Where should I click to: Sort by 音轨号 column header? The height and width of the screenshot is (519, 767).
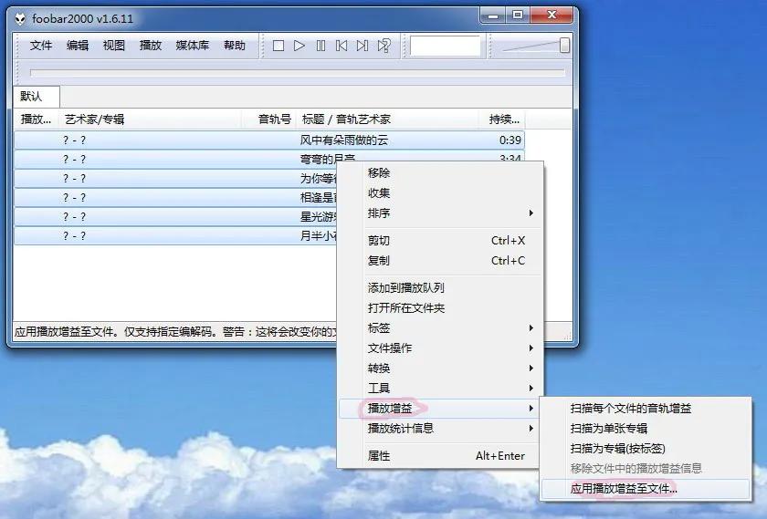(270, 119)
